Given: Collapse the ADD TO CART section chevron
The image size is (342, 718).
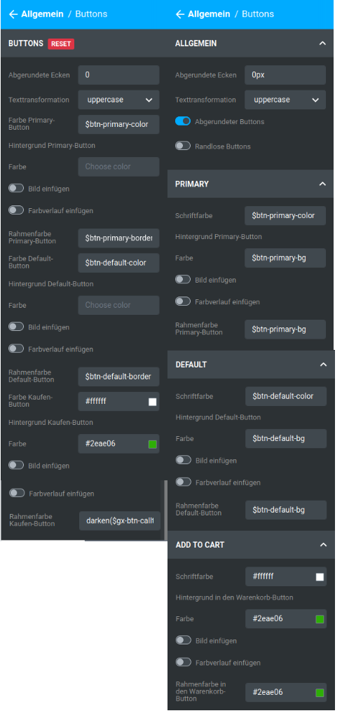Looking at the screenshot, I should [x=323, y=545].
